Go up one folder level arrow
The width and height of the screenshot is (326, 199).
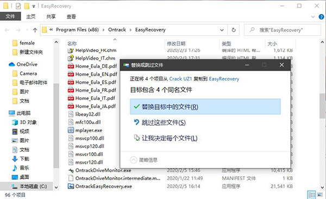35,30
